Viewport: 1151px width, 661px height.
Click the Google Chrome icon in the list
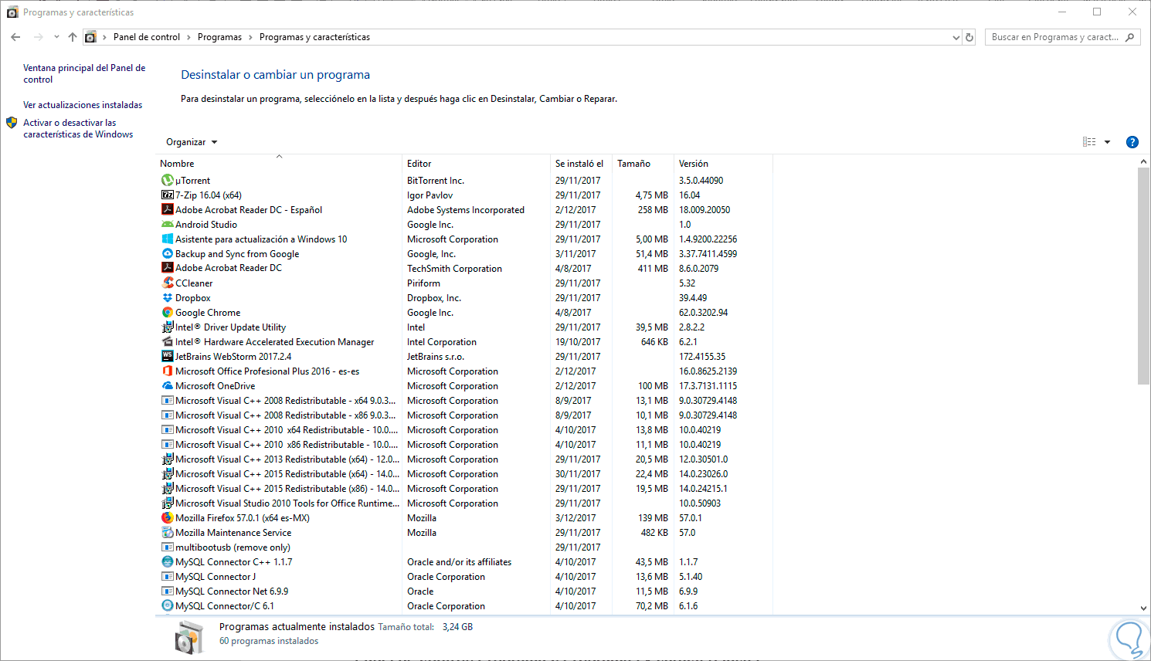[x=167, y=313]
